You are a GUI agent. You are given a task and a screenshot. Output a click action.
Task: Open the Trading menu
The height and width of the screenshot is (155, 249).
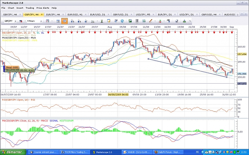tap(30, 8)
